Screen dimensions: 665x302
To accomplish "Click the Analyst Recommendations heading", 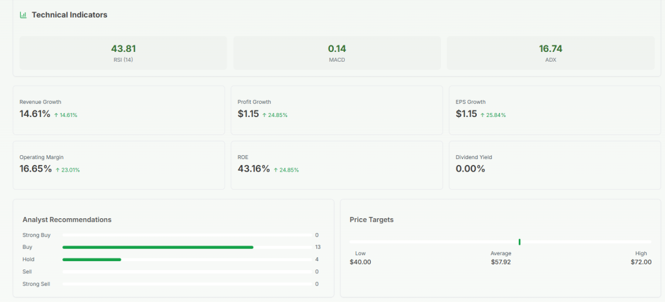I will tap(67, 220).
